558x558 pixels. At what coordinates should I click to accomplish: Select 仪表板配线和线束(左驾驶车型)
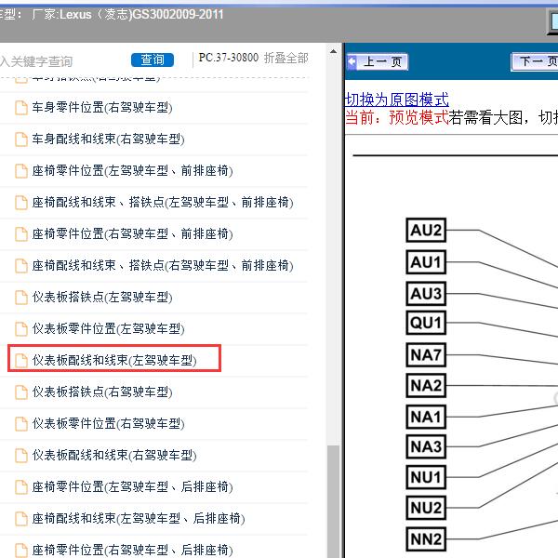tap(114, 361)
